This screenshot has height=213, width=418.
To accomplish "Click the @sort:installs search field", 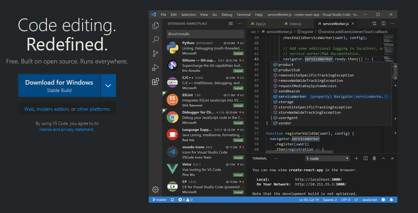I will pyautogui.click(x=205, y=34).
